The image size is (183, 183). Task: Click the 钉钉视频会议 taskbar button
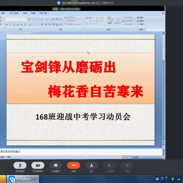point(23,179)
